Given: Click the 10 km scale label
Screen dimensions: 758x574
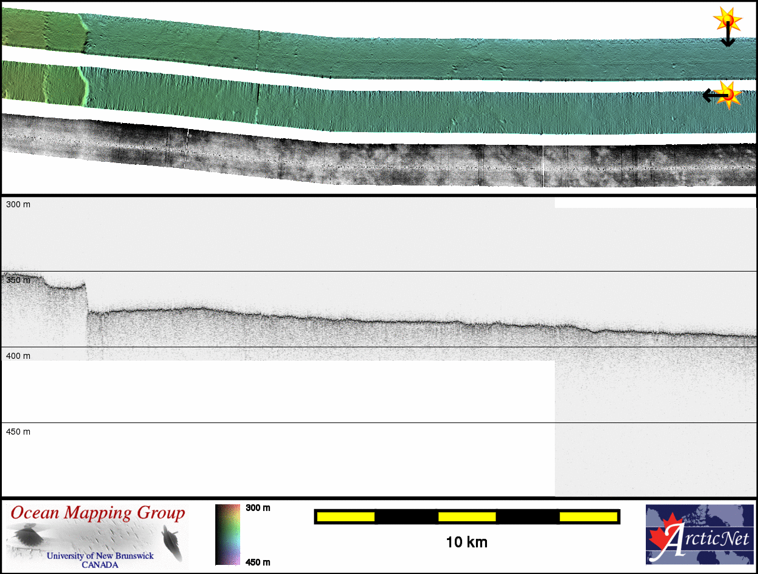Looking at the screenshot, I should click(466, 542).
